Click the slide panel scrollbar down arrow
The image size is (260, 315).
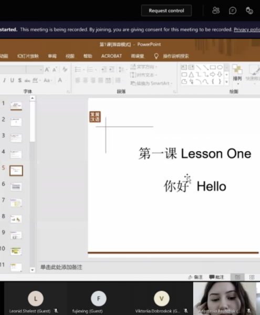[33, 270]
